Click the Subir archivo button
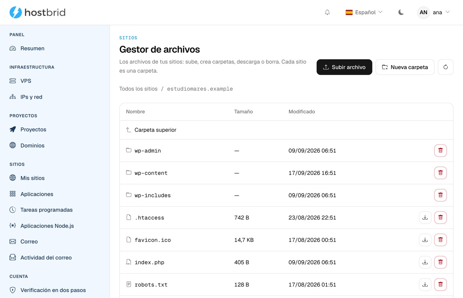The height and width of the screenshot is (298, 463). tap(344, 67)
